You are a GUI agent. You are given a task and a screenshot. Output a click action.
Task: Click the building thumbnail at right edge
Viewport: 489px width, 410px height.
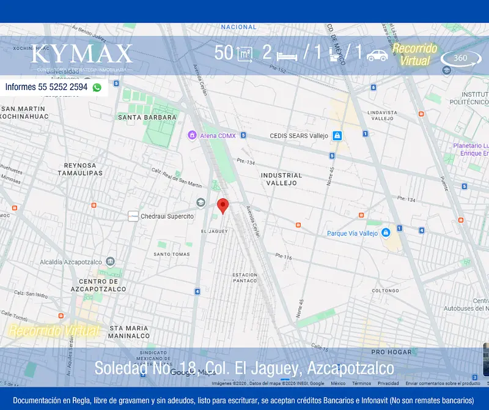click(486, 359)
